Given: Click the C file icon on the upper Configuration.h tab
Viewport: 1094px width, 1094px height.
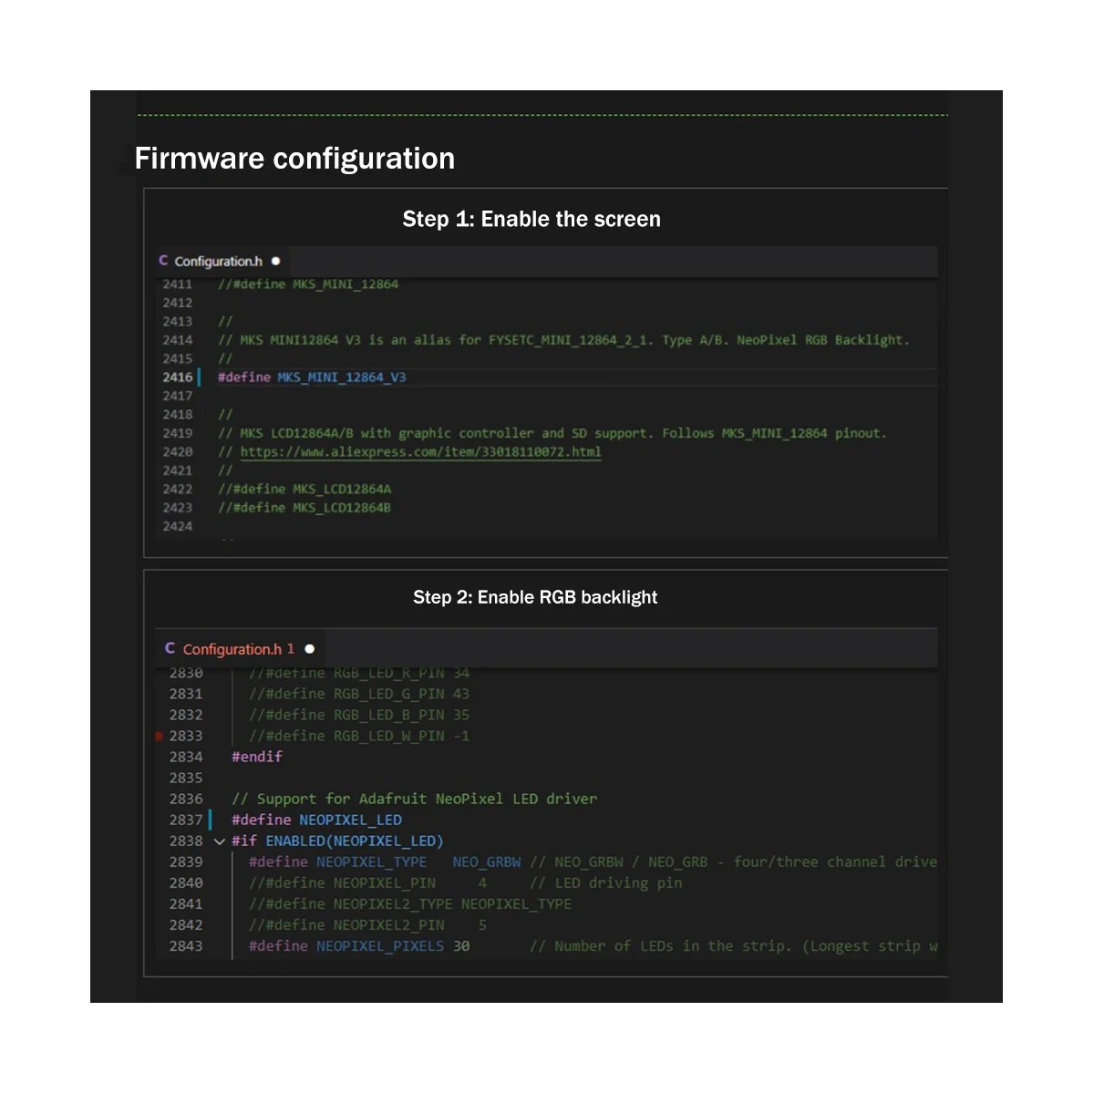Looking at the screenshot, I should pos(163,261).
